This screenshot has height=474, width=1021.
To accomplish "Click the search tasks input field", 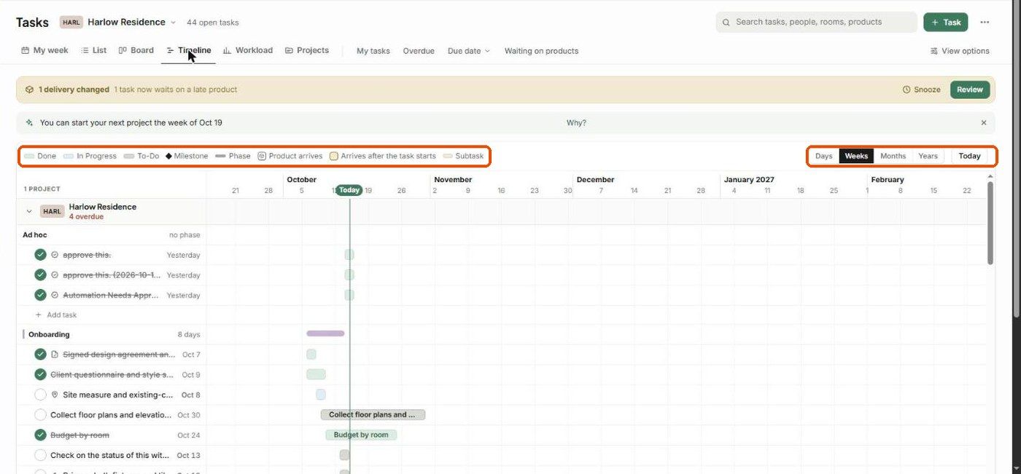I will click(816, 22).
